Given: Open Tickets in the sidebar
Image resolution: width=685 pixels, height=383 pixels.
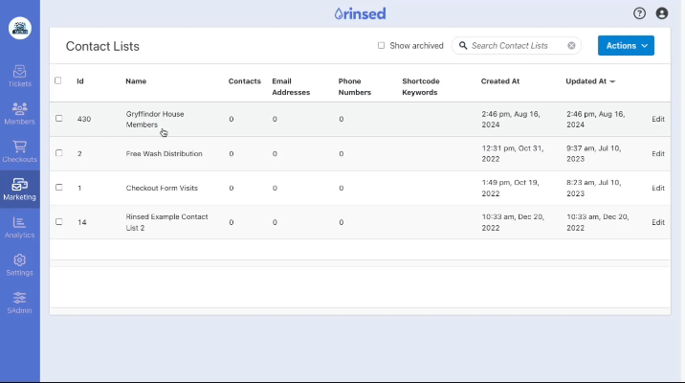Looking at the screenshot, I should [x=19, y=76].
